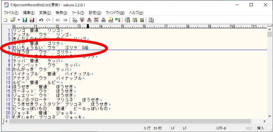Screen dimensions: 273x132
Task: Click the 5 行 35 桁 position indicator
Action: coord(153,128)
